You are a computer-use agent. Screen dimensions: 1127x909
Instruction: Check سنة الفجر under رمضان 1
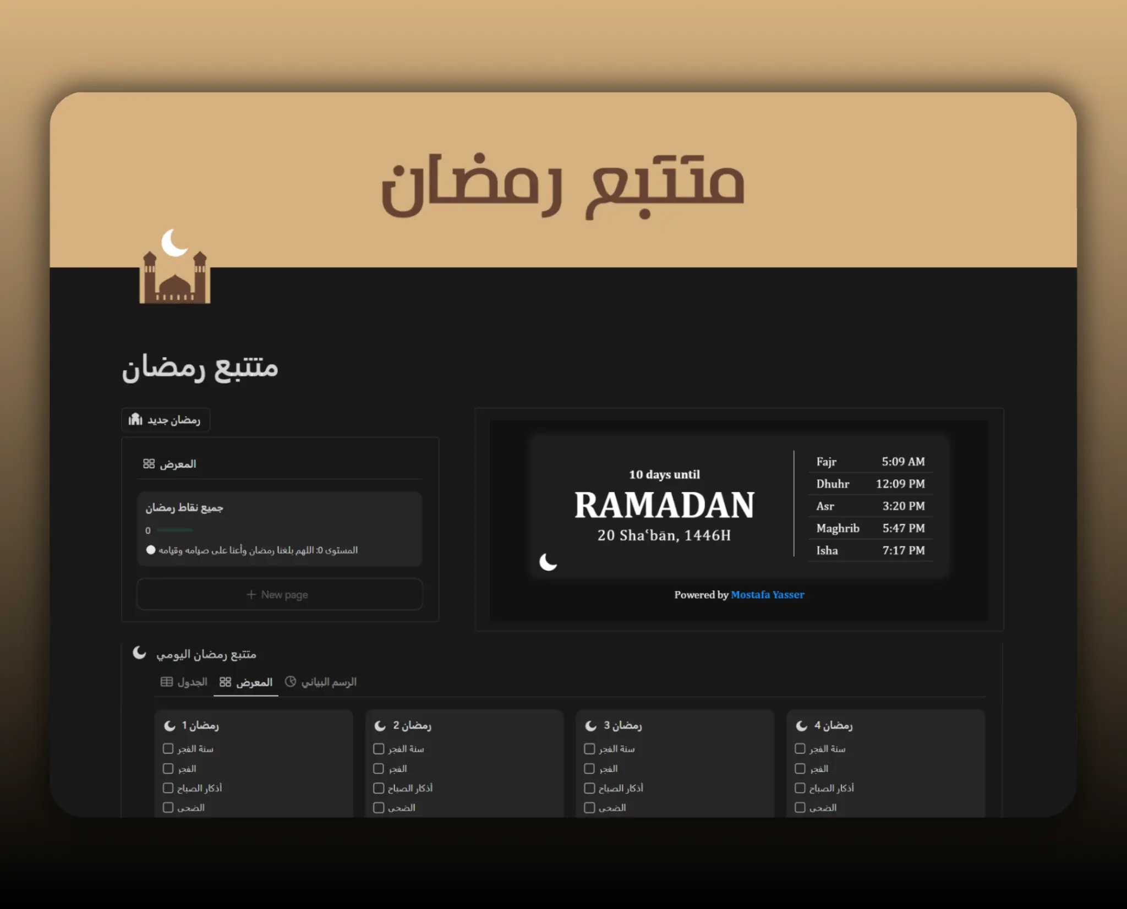168,748
